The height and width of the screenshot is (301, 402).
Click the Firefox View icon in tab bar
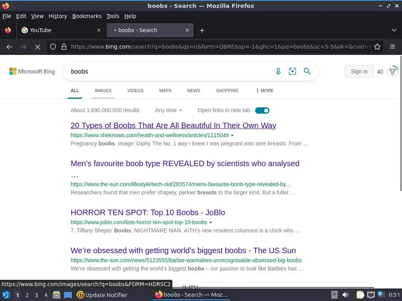pos(8,30)
